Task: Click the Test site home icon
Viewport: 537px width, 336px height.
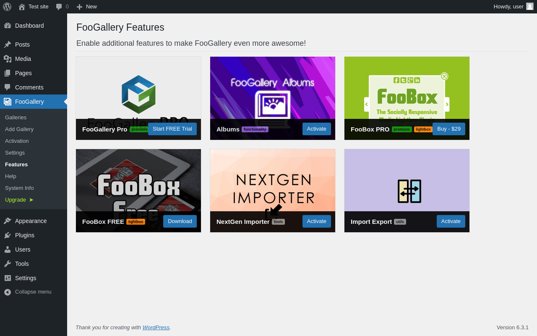Action: (22, 7)
